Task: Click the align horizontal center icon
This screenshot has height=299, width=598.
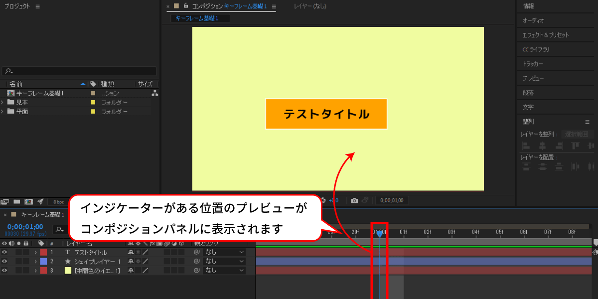Action: (x=542, y=146)
